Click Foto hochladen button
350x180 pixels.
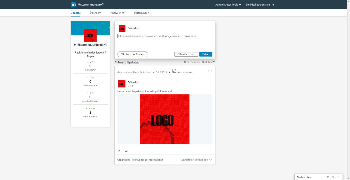pyautogui.click(x=132, y=54)
